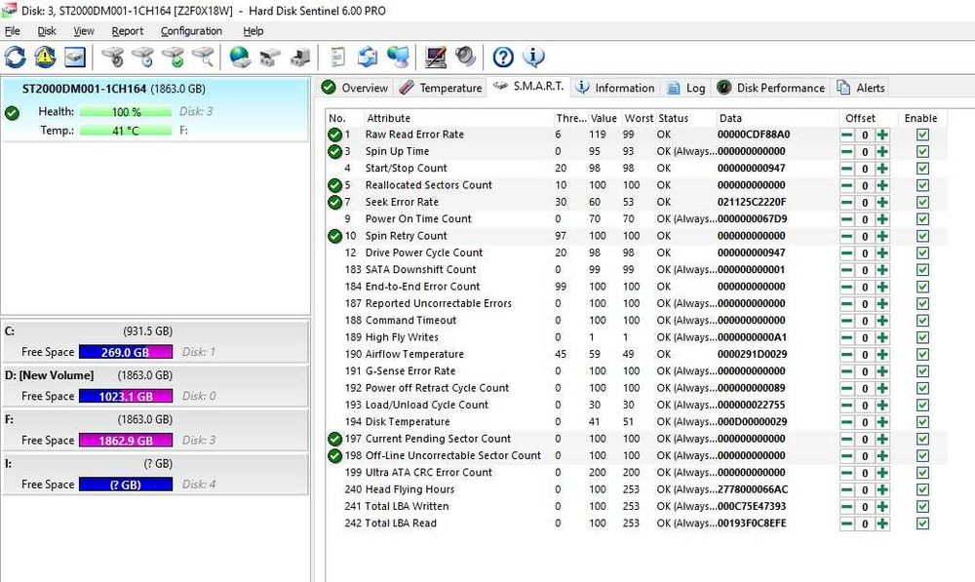Toggle Enable checkbox for Start/Stop Count
The width and height of the screenshot is (975, 582).
(922, 169)
